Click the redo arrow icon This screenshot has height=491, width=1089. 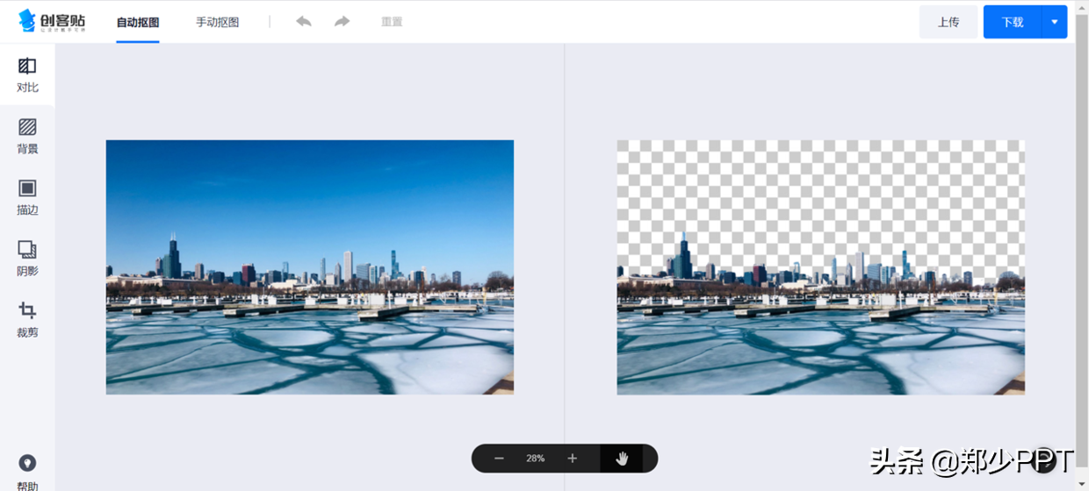point(343,21)
